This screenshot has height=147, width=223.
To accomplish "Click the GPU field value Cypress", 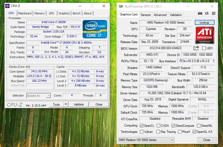I will [x=151, y=29].
